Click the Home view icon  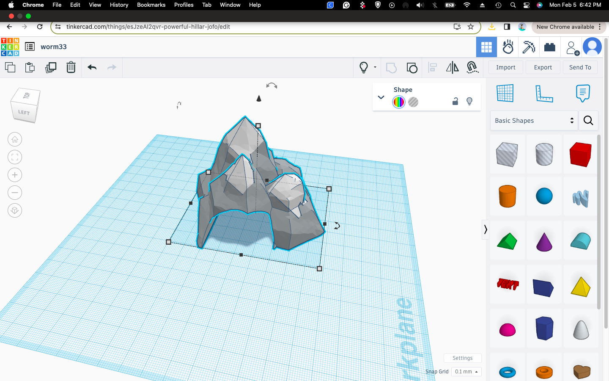(15, 139)
